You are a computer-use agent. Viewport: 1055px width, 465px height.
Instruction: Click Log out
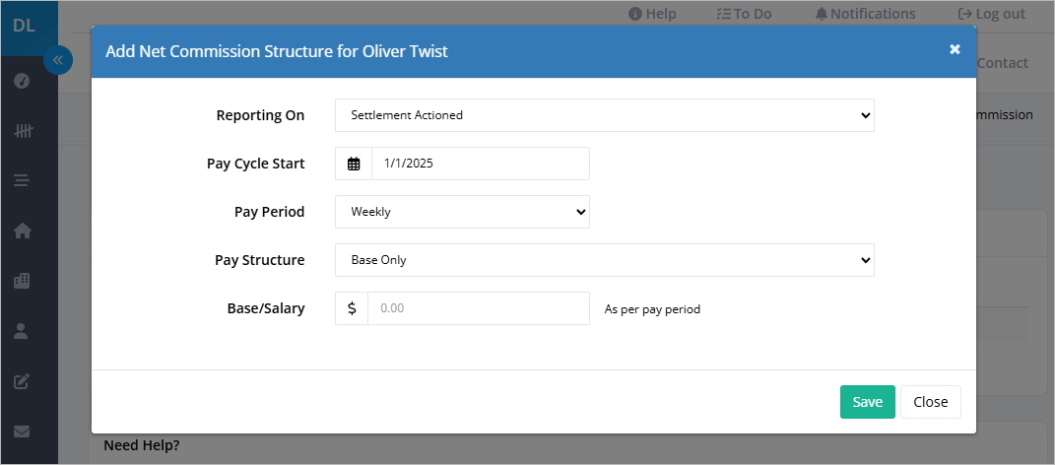(992, 14)
